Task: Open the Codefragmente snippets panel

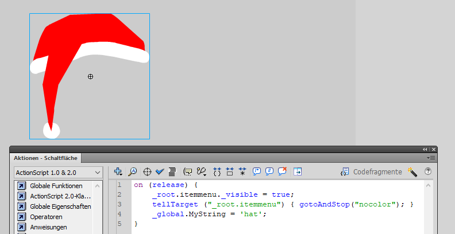Action: pos(372,171)
